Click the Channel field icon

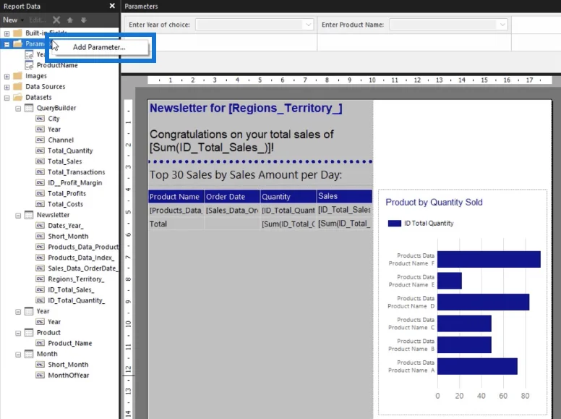pyautogui.click(x=40, y=140)
